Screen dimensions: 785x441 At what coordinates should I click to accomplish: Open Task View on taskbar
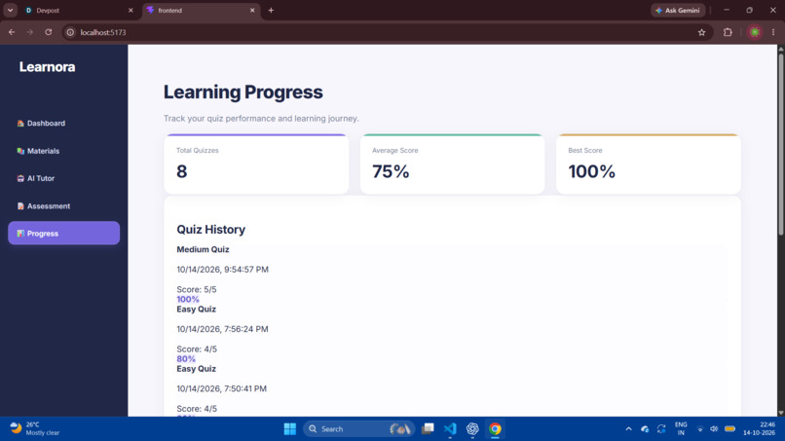(428, 429)
